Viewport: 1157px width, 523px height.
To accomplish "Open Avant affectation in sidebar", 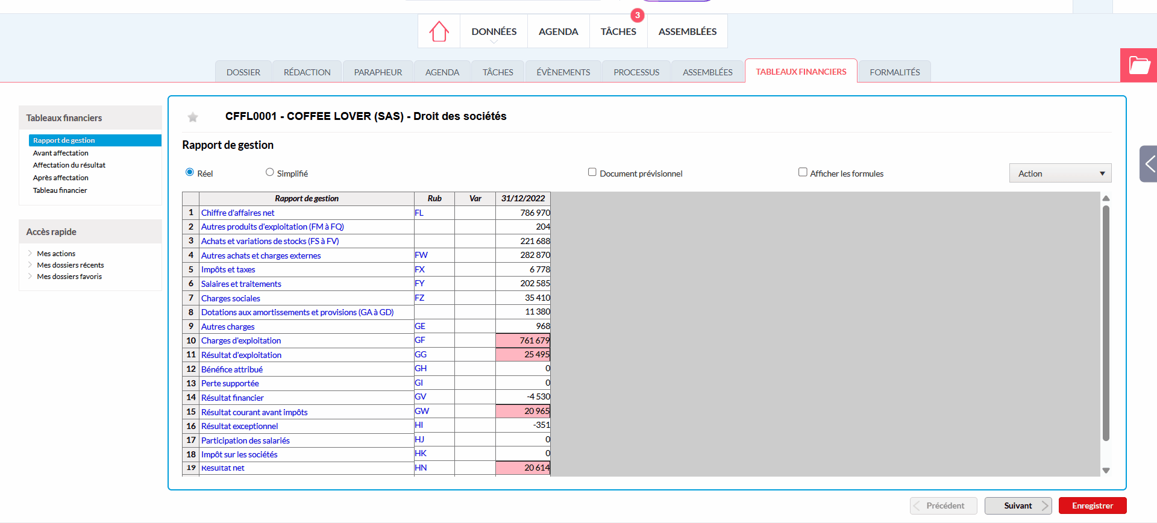I will point(61,153).
